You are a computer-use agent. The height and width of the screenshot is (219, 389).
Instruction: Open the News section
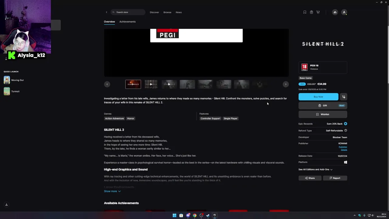tap(179, 12)
